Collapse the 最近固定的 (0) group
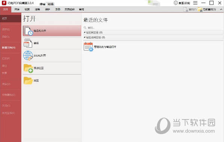This screenshot has width=224, height=142. 85,33
